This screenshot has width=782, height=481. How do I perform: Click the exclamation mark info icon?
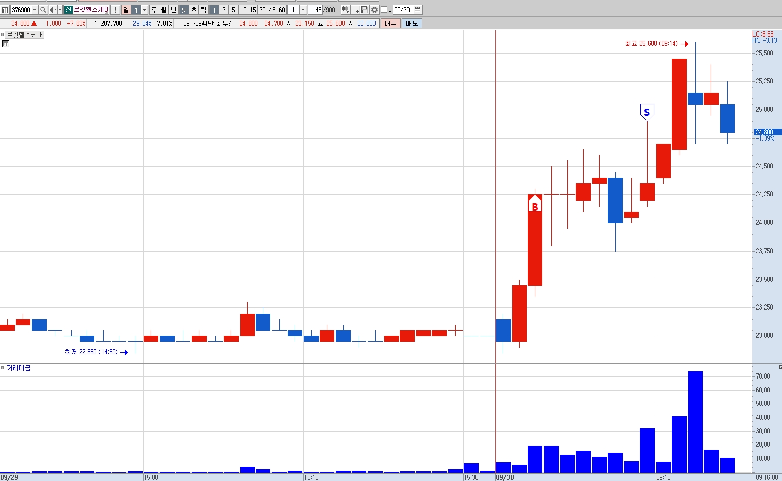(x=115, y=10)
